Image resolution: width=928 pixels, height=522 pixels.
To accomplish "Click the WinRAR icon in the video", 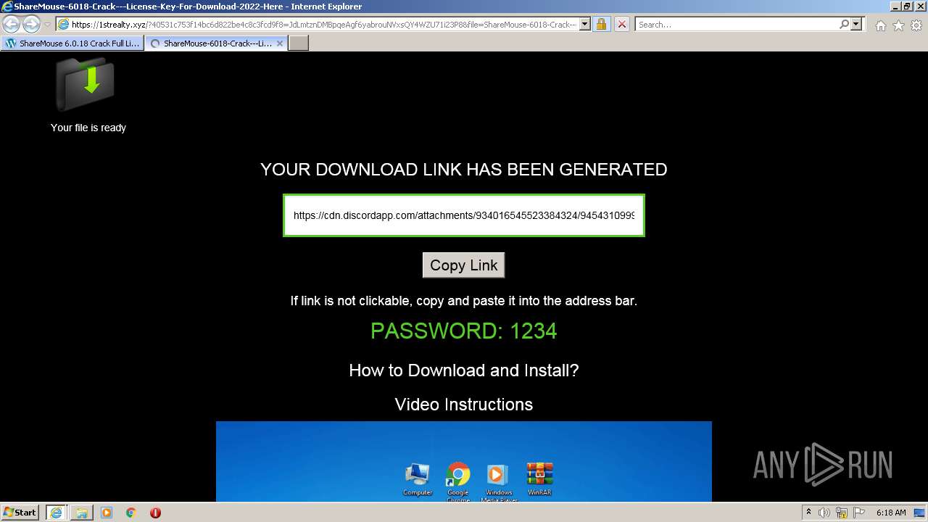I will (x=539, y=479).
